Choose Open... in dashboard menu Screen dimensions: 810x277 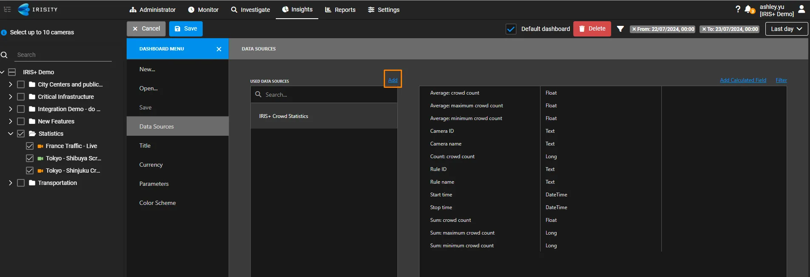[x=178, y=88]
